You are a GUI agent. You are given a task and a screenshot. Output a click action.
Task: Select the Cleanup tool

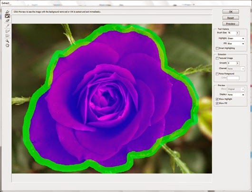(8, 31)
